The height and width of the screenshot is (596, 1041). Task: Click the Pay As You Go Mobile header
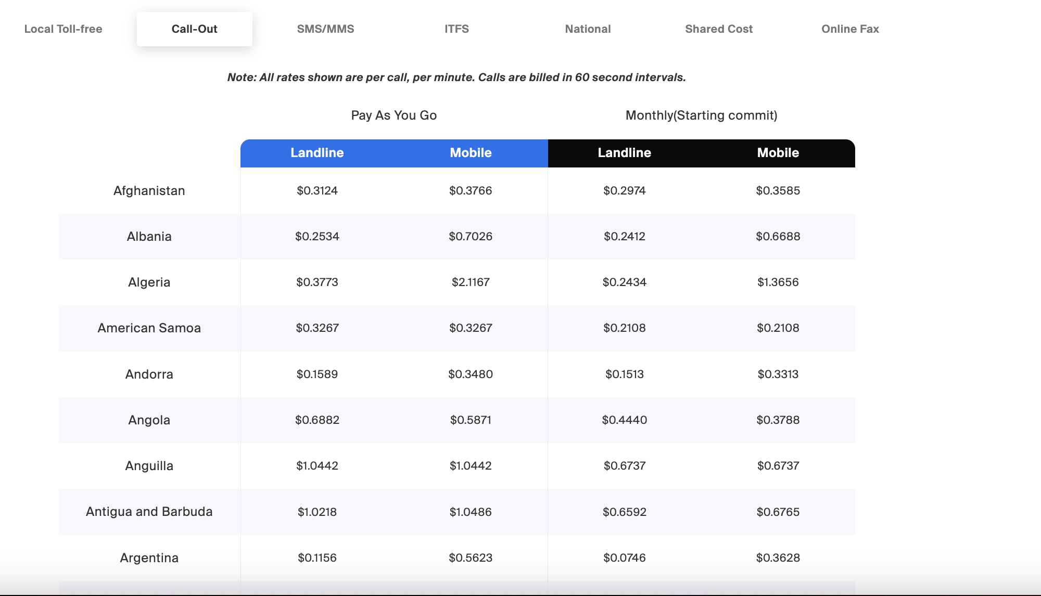click(471, 153)
